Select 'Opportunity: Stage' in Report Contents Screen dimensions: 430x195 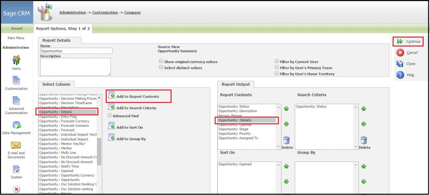(x=247, y=129)
